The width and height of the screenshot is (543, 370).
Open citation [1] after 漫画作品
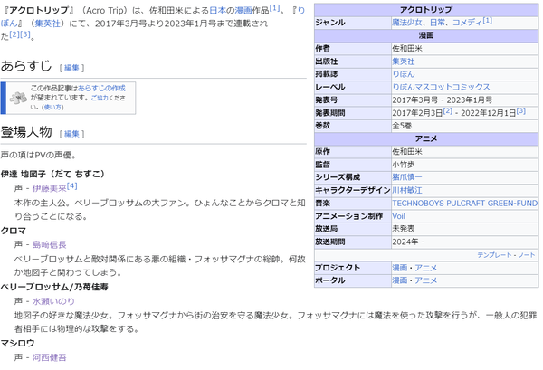click(274, 8)
